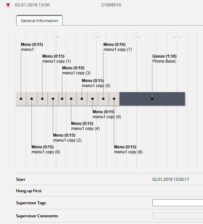Open the General Information tab
Viewport: 203px width, 224px height.
(39, 20)
